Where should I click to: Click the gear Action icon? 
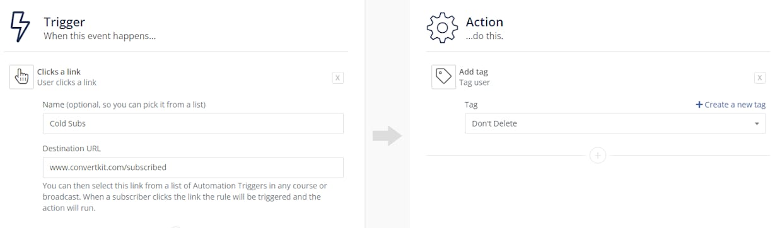442,27
